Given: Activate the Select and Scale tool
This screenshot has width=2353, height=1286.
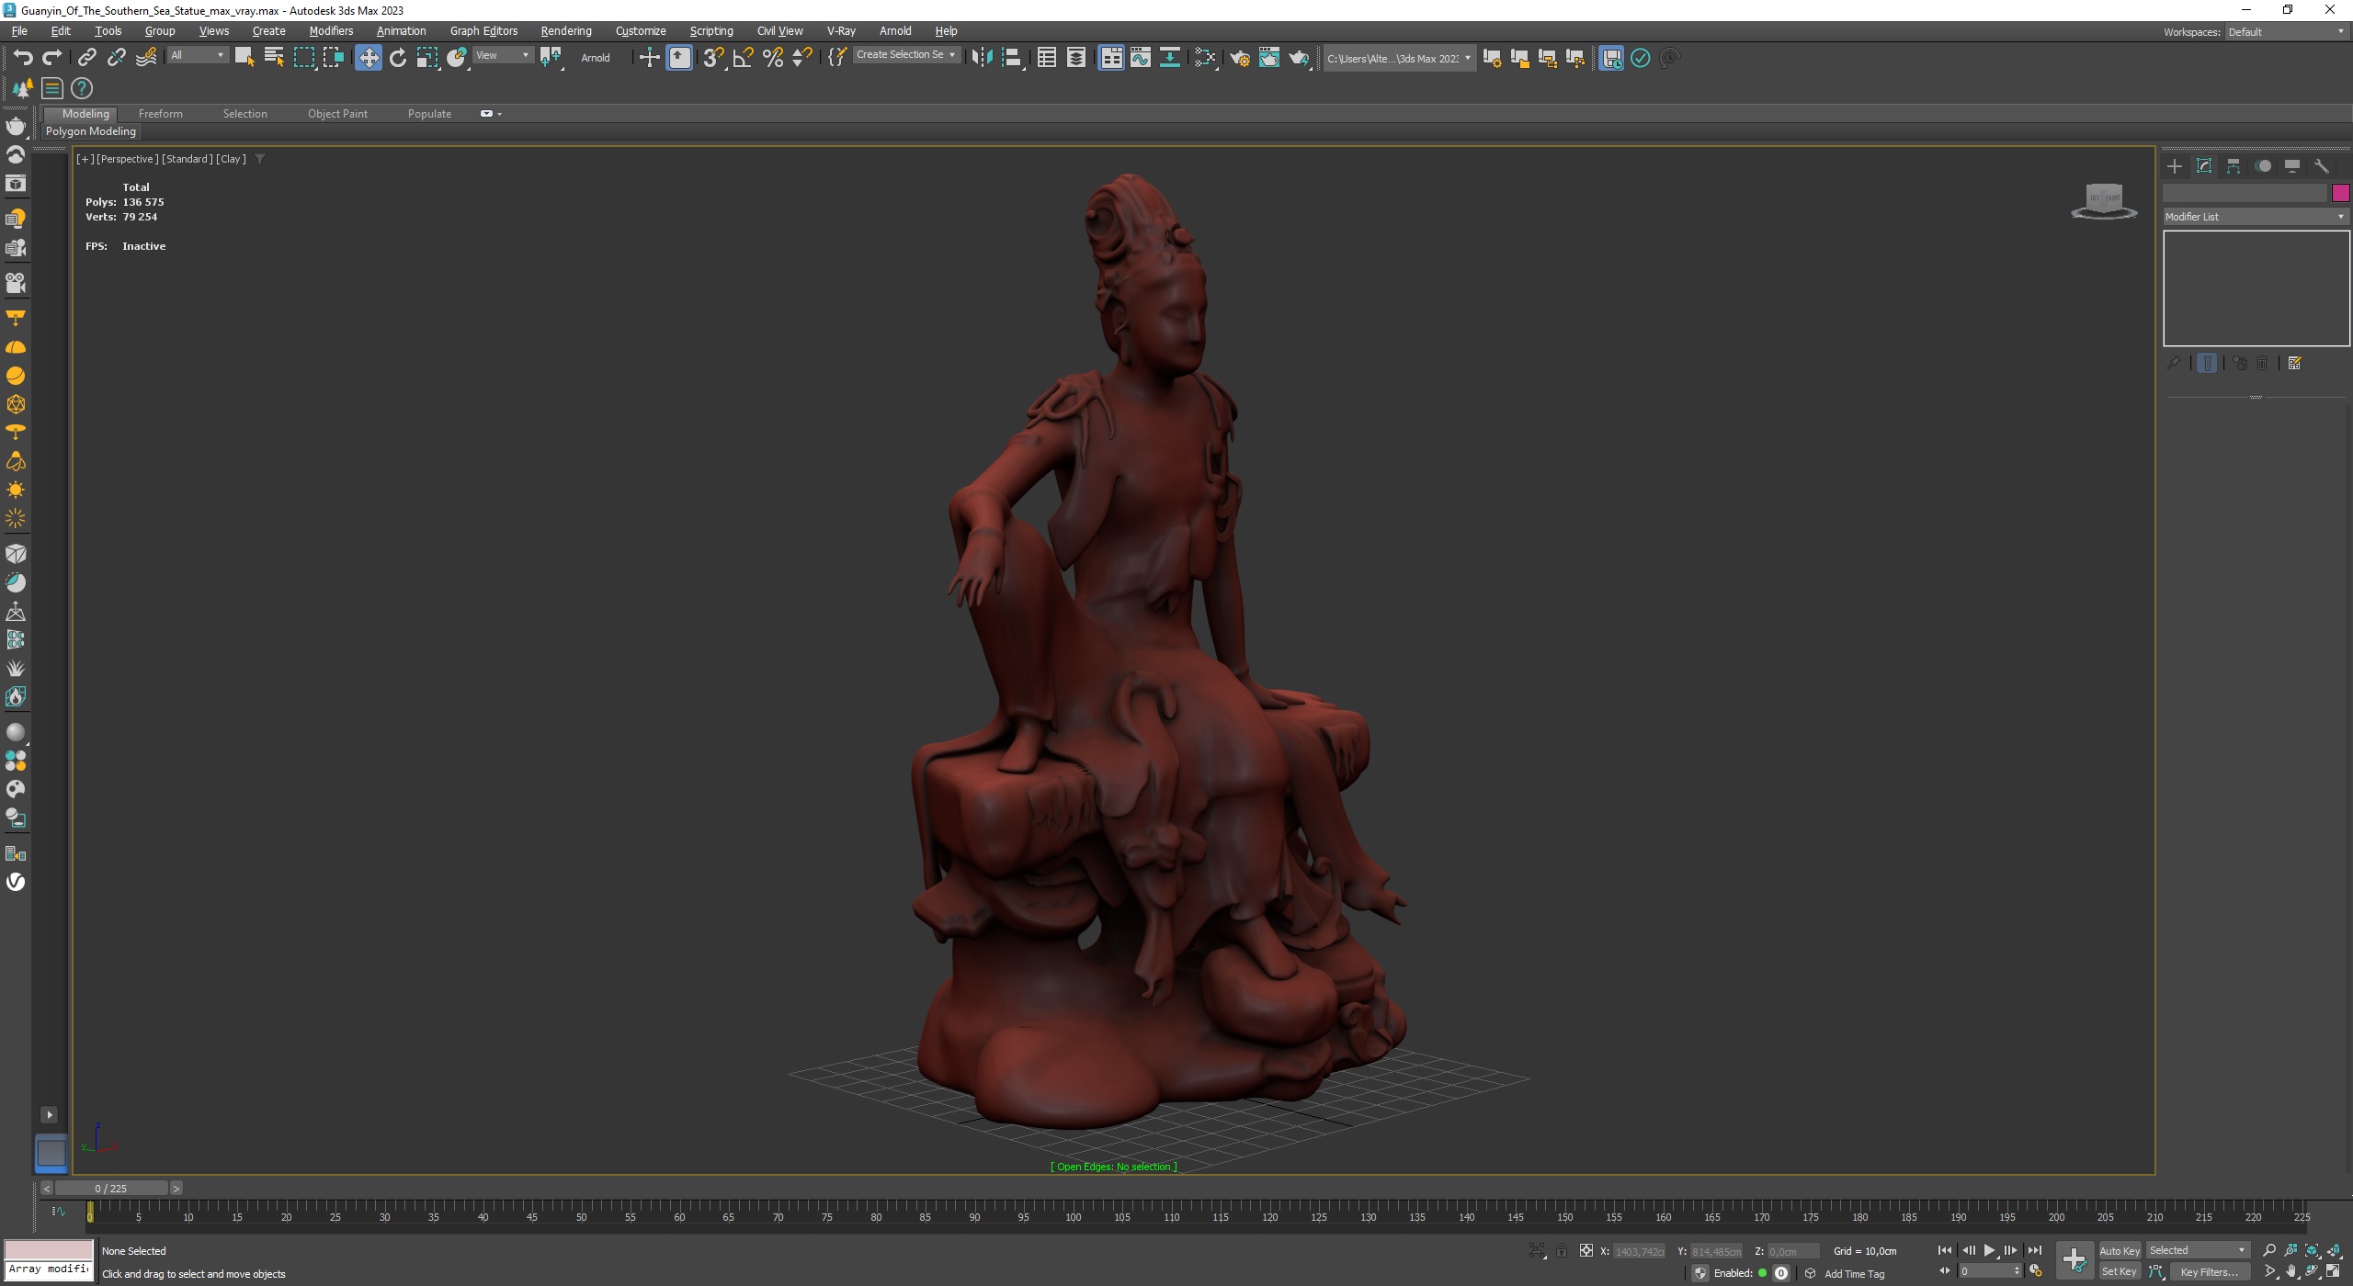Looking at the screenshot, I should (x=426, y=58).
